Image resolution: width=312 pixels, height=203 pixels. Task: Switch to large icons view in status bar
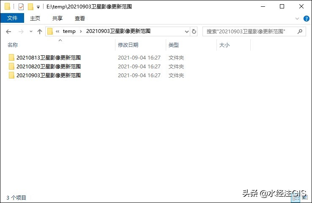pyautogui.click(x=305, y=197)
